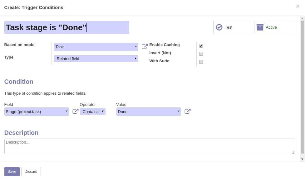Open external link icon next to Stage field
305x180 pixels.
click(x=76, y=111)
